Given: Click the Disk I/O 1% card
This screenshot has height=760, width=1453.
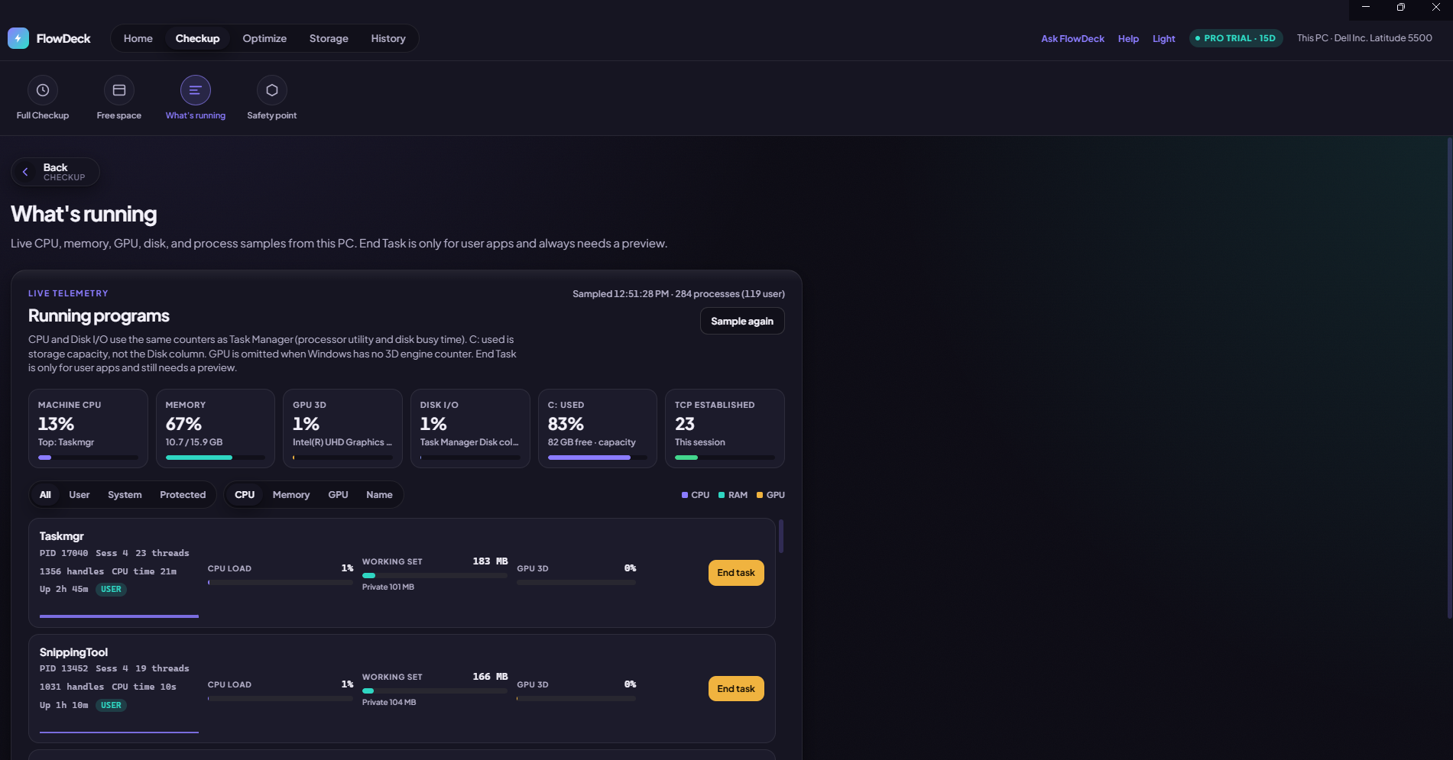Looking at the screenshot, I should click(470, 428).
